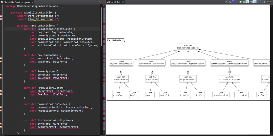Screen dimensions: 273x136
Task: Click the red error indicator atop overview ruler
Action: [104, 6]
